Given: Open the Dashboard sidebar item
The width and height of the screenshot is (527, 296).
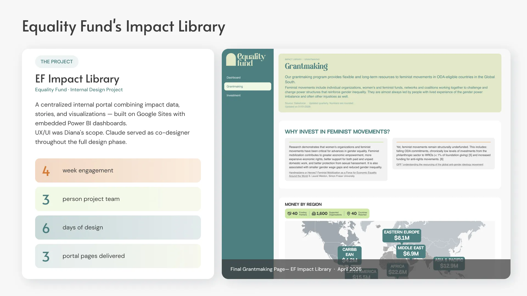Looking at the screenshot, I should pos(234,78).
